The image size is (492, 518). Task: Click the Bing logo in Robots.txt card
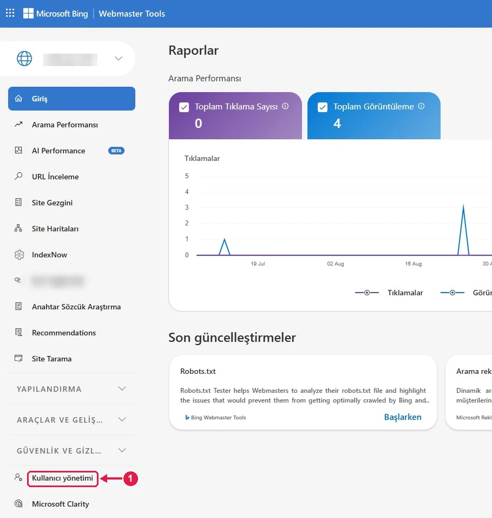pyautogui.click(x=187, y=418)
